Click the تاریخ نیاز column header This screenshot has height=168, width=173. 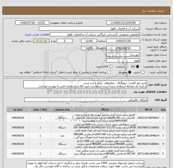coord(18,109)
